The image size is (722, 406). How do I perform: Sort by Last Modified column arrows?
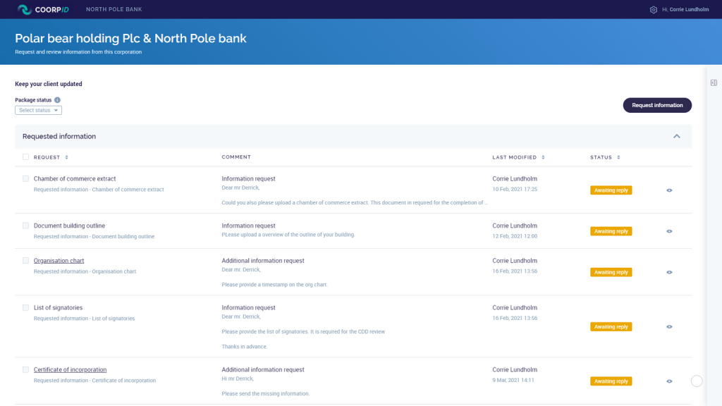543,157
